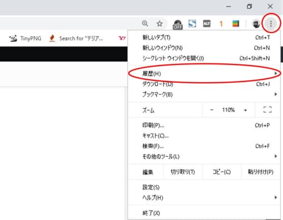Open 設定(S) settings menu item
The height and width of the screenshot is (220, 283).
click(204, 187)
